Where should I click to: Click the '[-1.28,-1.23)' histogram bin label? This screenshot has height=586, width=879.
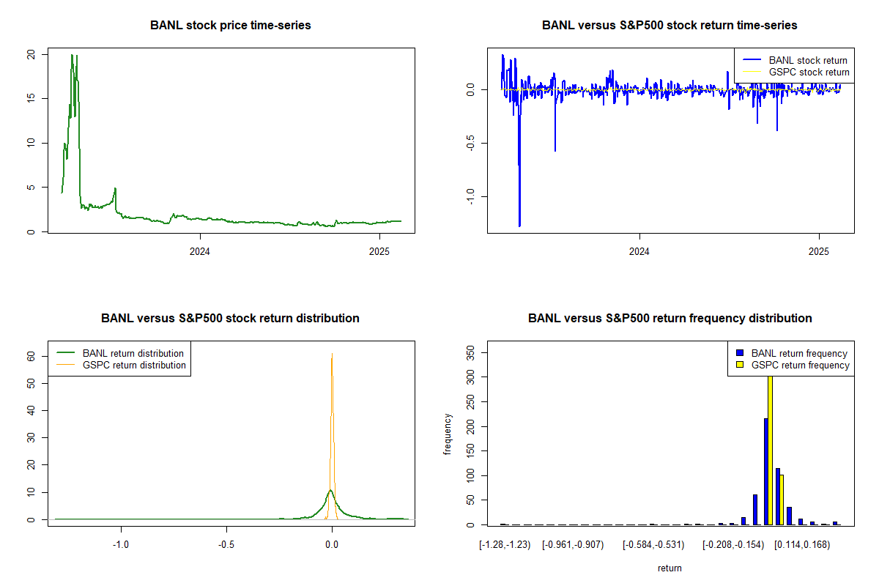click(x=505, y=545)
